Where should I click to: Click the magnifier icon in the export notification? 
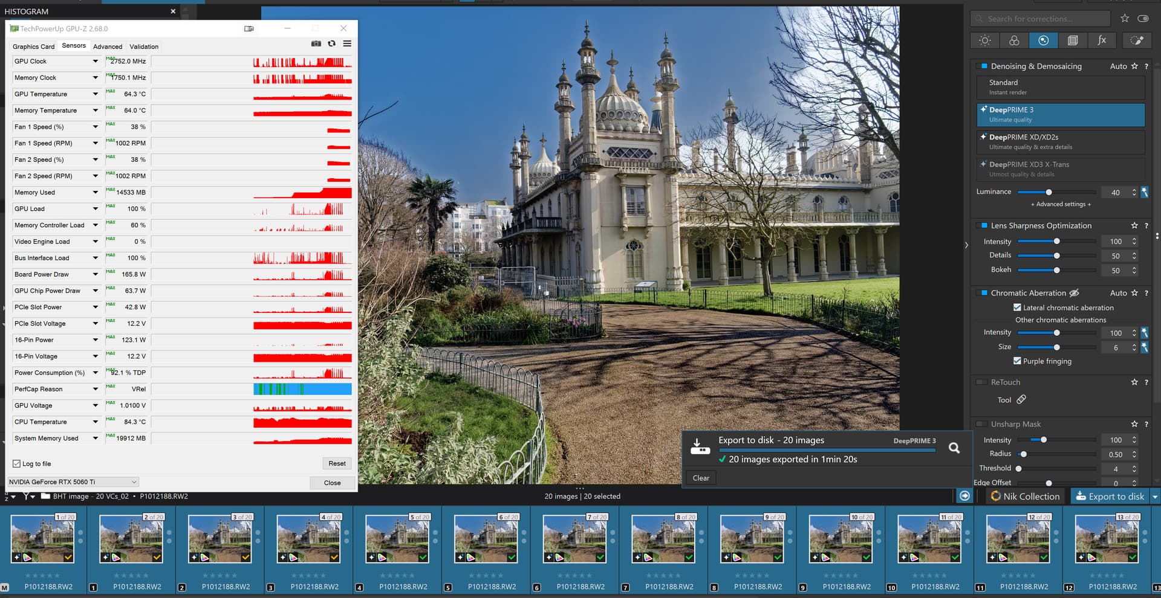(954, 448)
